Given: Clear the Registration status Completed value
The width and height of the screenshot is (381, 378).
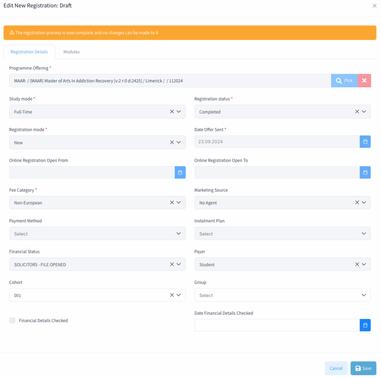Looking at the screenshot, I should tap(357, 112).
